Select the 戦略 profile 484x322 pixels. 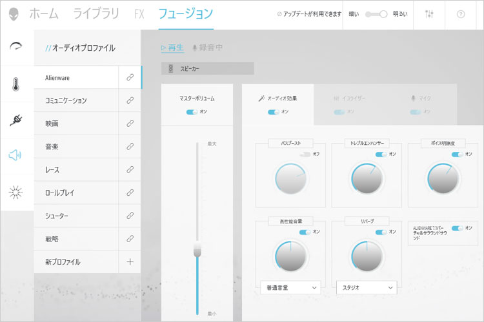76,239
